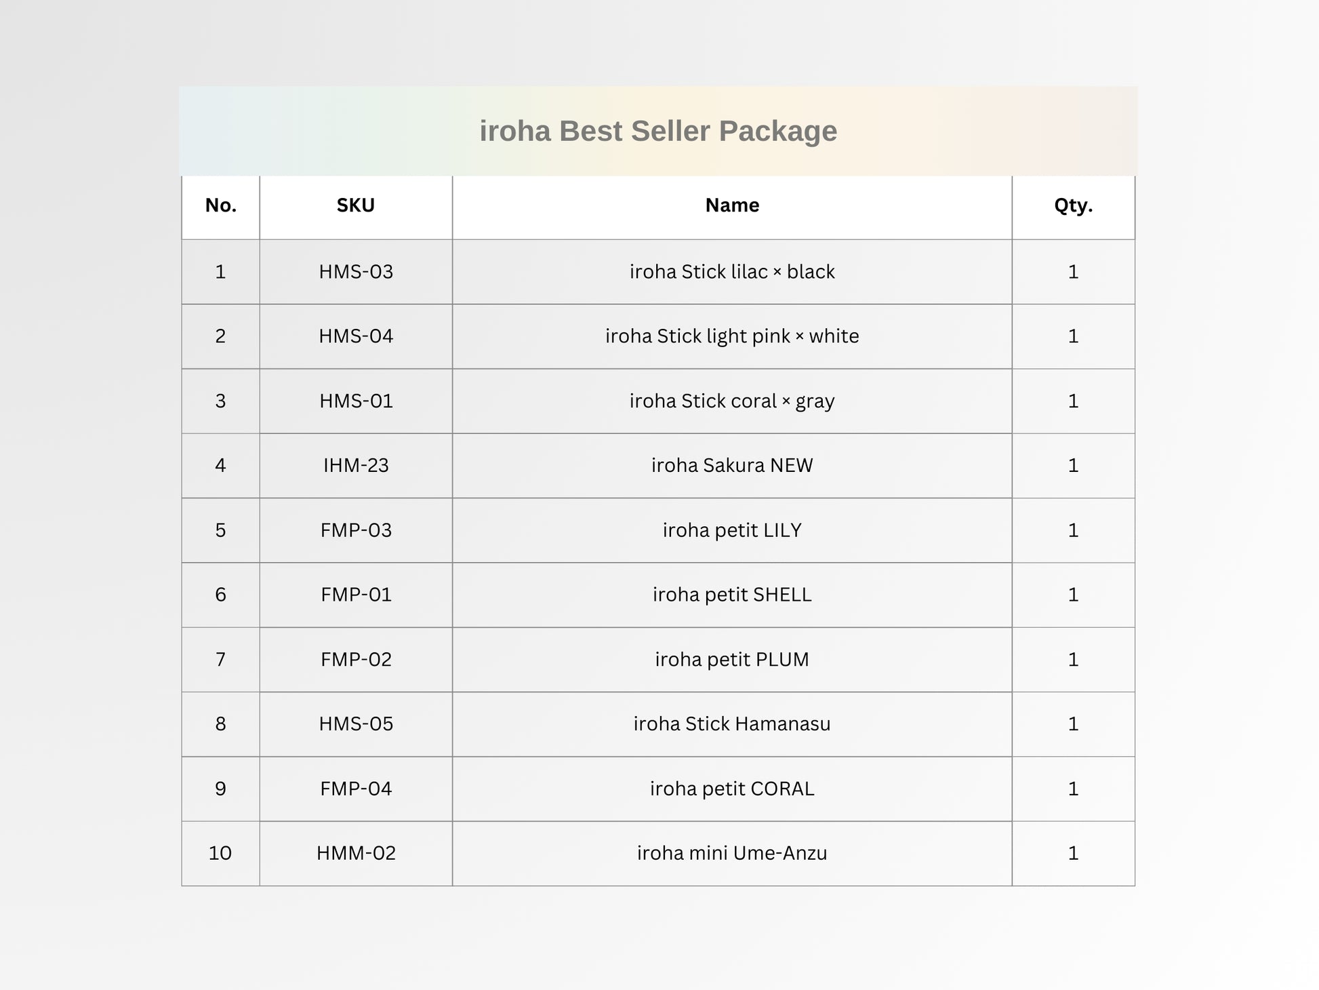Select the iroha Stick coral × gray cell
The width and height of the screenshot is (1319, 990).
(732, 401)
